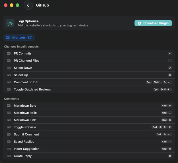Click the Logi Options+ app icon
Viewport: 178px width, 163px height.
click(10, 23)
